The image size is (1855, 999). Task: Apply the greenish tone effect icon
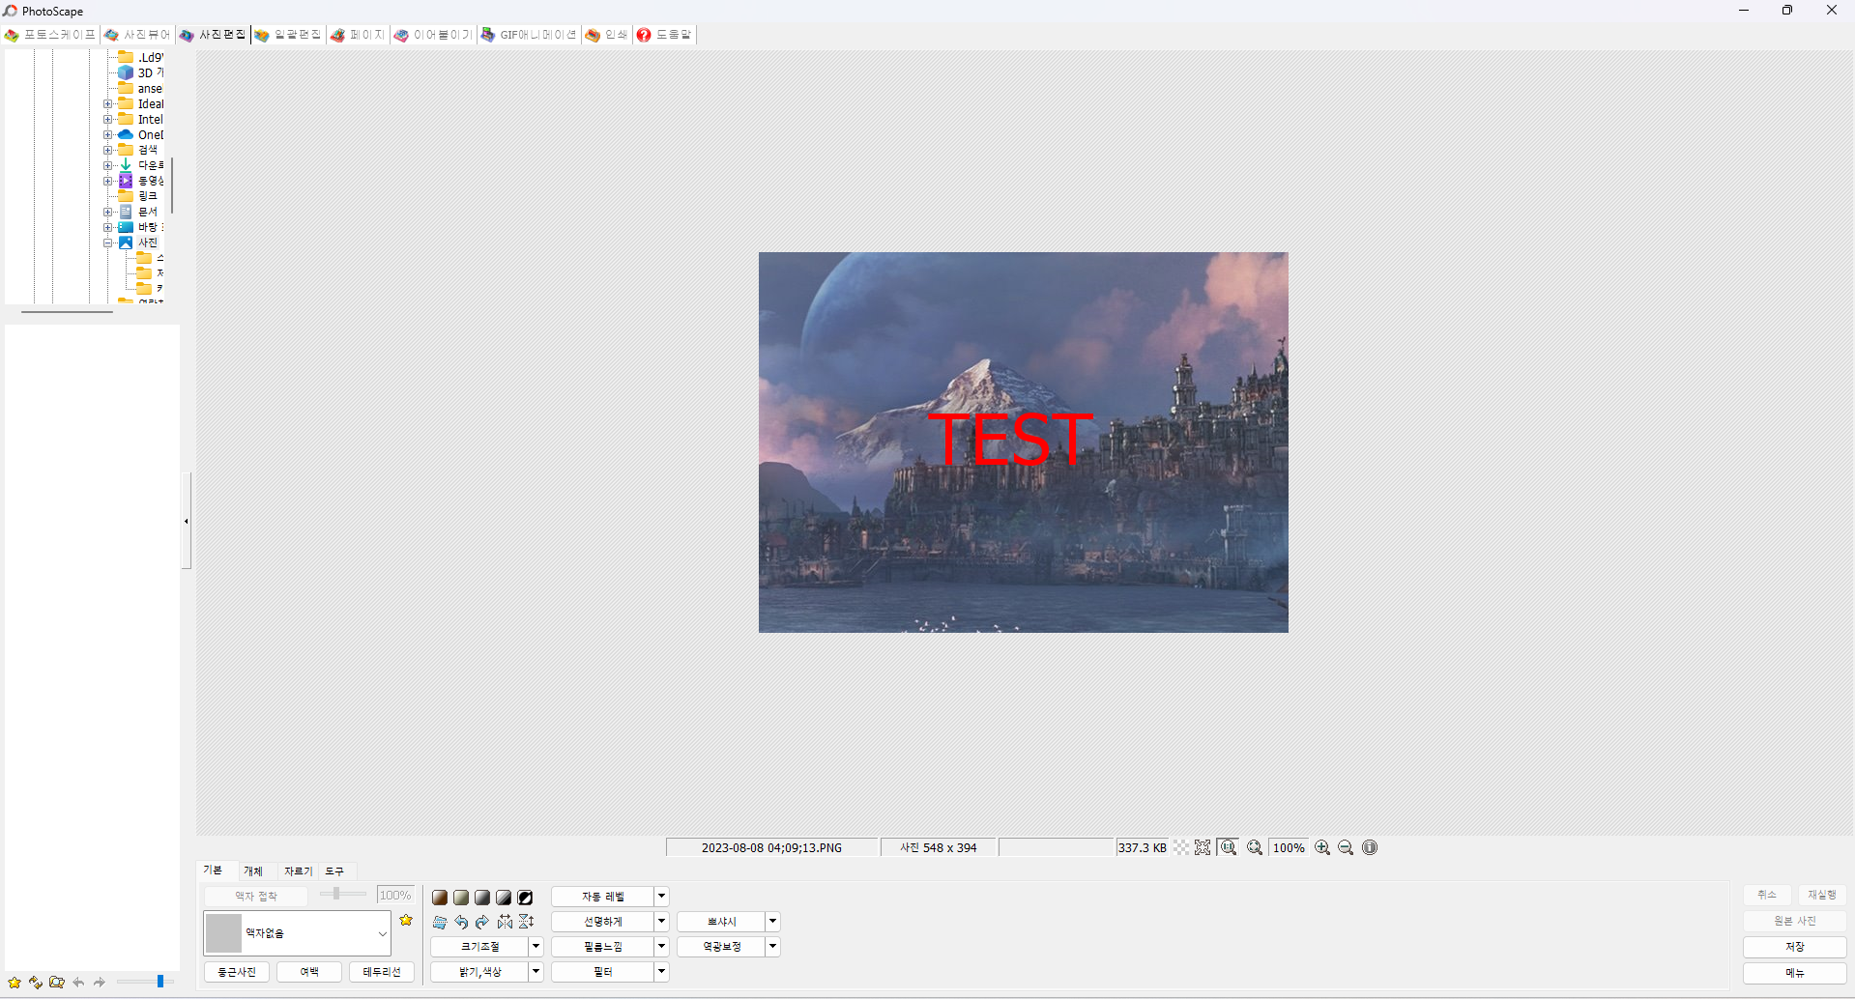click(461, 898)
